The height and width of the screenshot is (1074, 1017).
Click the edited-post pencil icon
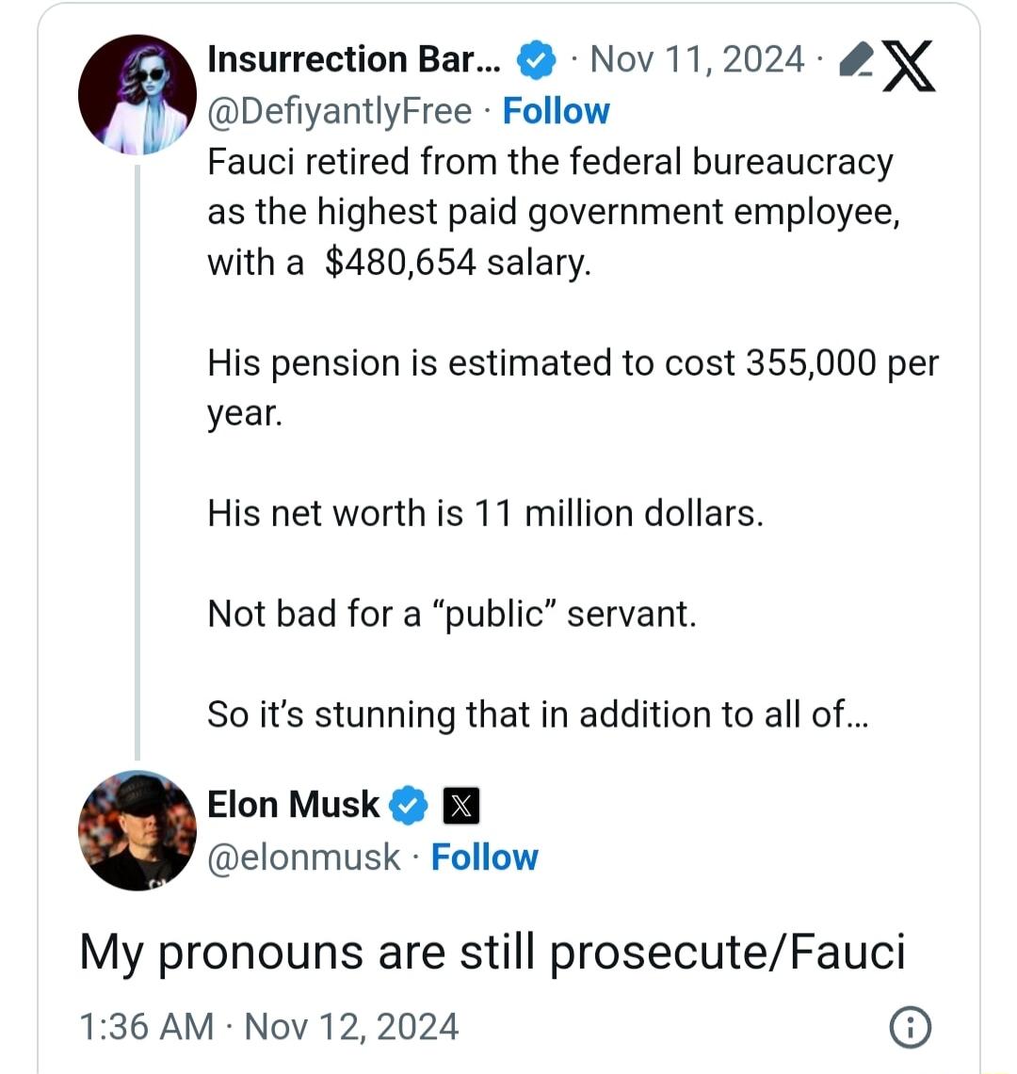853,59
